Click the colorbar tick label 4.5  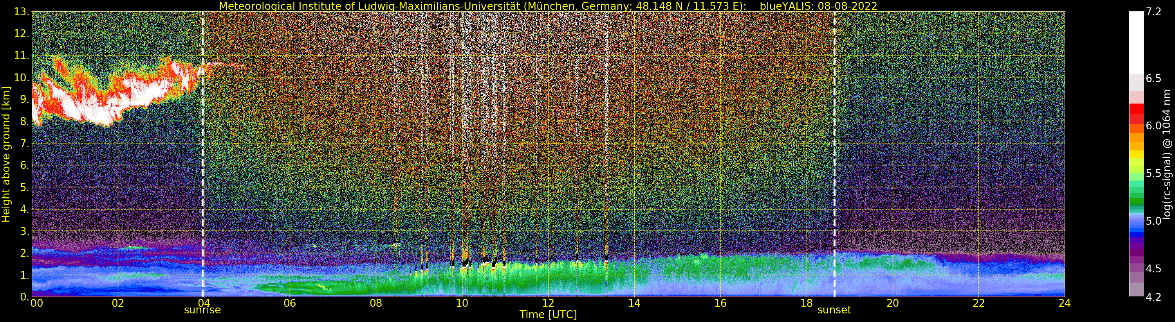1153,269
